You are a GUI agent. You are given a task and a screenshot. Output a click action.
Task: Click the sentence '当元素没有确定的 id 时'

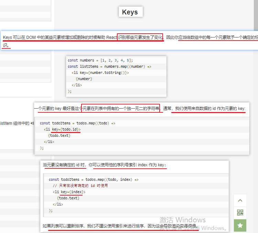click(64, 165)
